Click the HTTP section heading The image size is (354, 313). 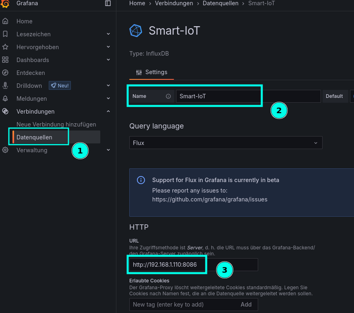(x=139, y=227)
